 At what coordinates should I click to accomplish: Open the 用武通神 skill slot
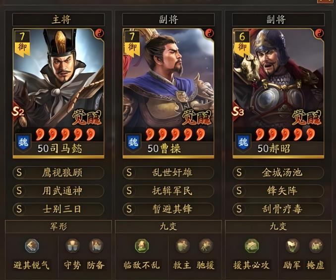click(x=58, y=191)
